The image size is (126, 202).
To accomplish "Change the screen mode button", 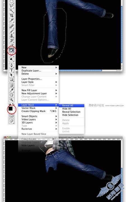I will point(11,121).
